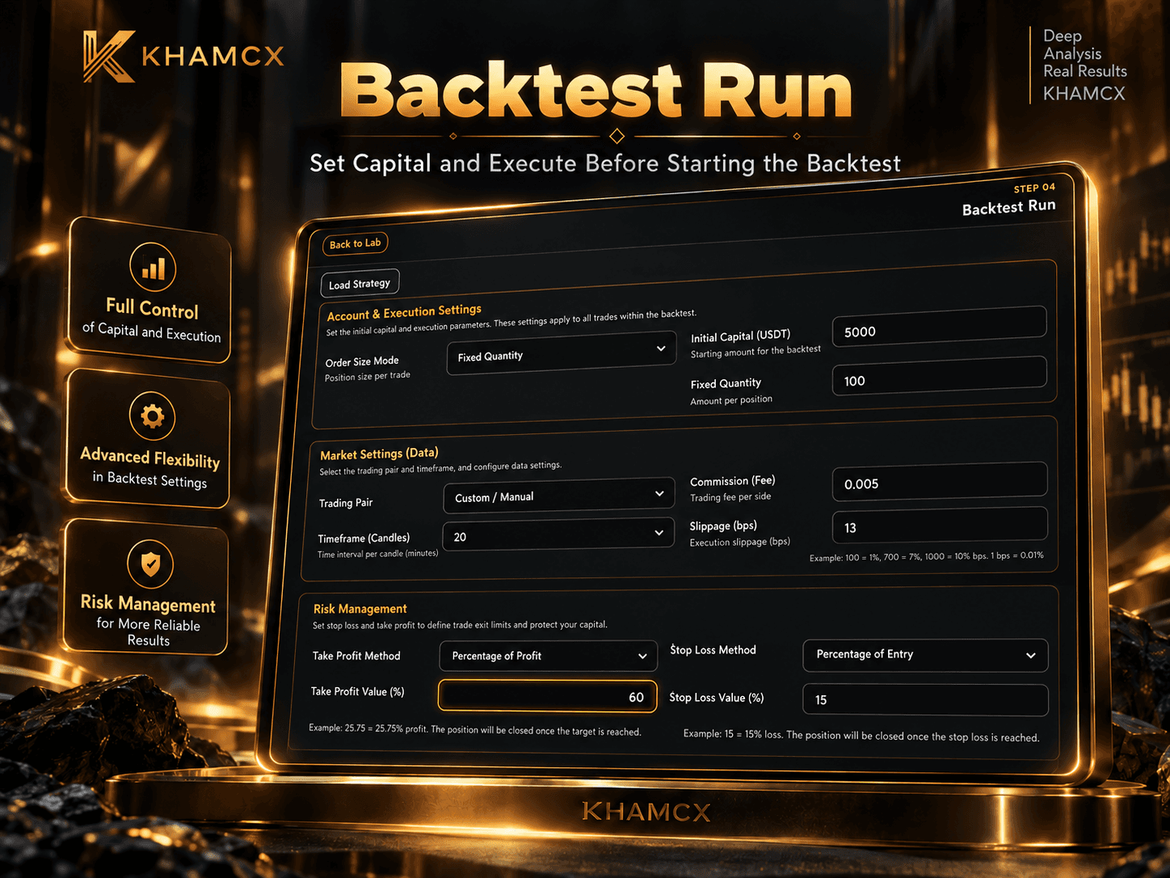
Task: Click the Risk Management section heading
Action: pos(360,609)
